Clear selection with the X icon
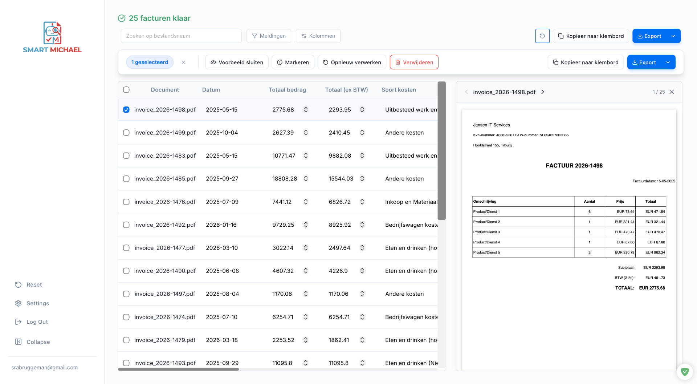 [x=184, y=62]
